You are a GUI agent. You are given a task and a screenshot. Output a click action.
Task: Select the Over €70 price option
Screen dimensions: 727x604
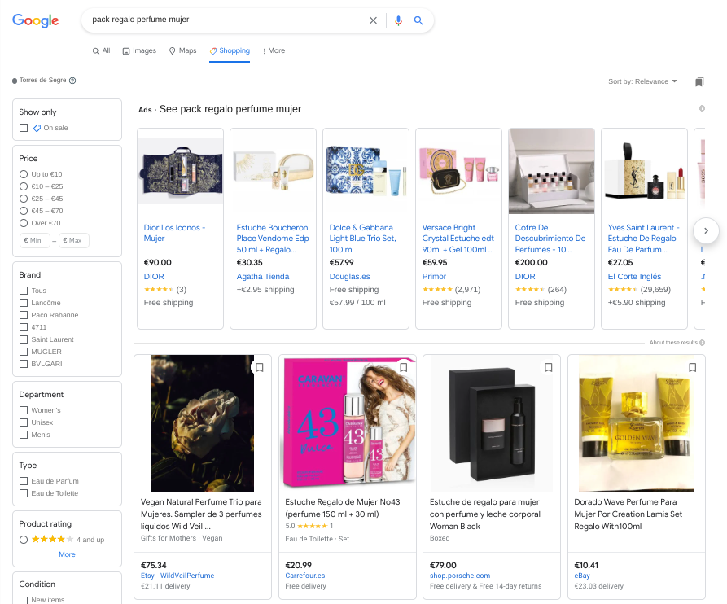coord(24,223)
